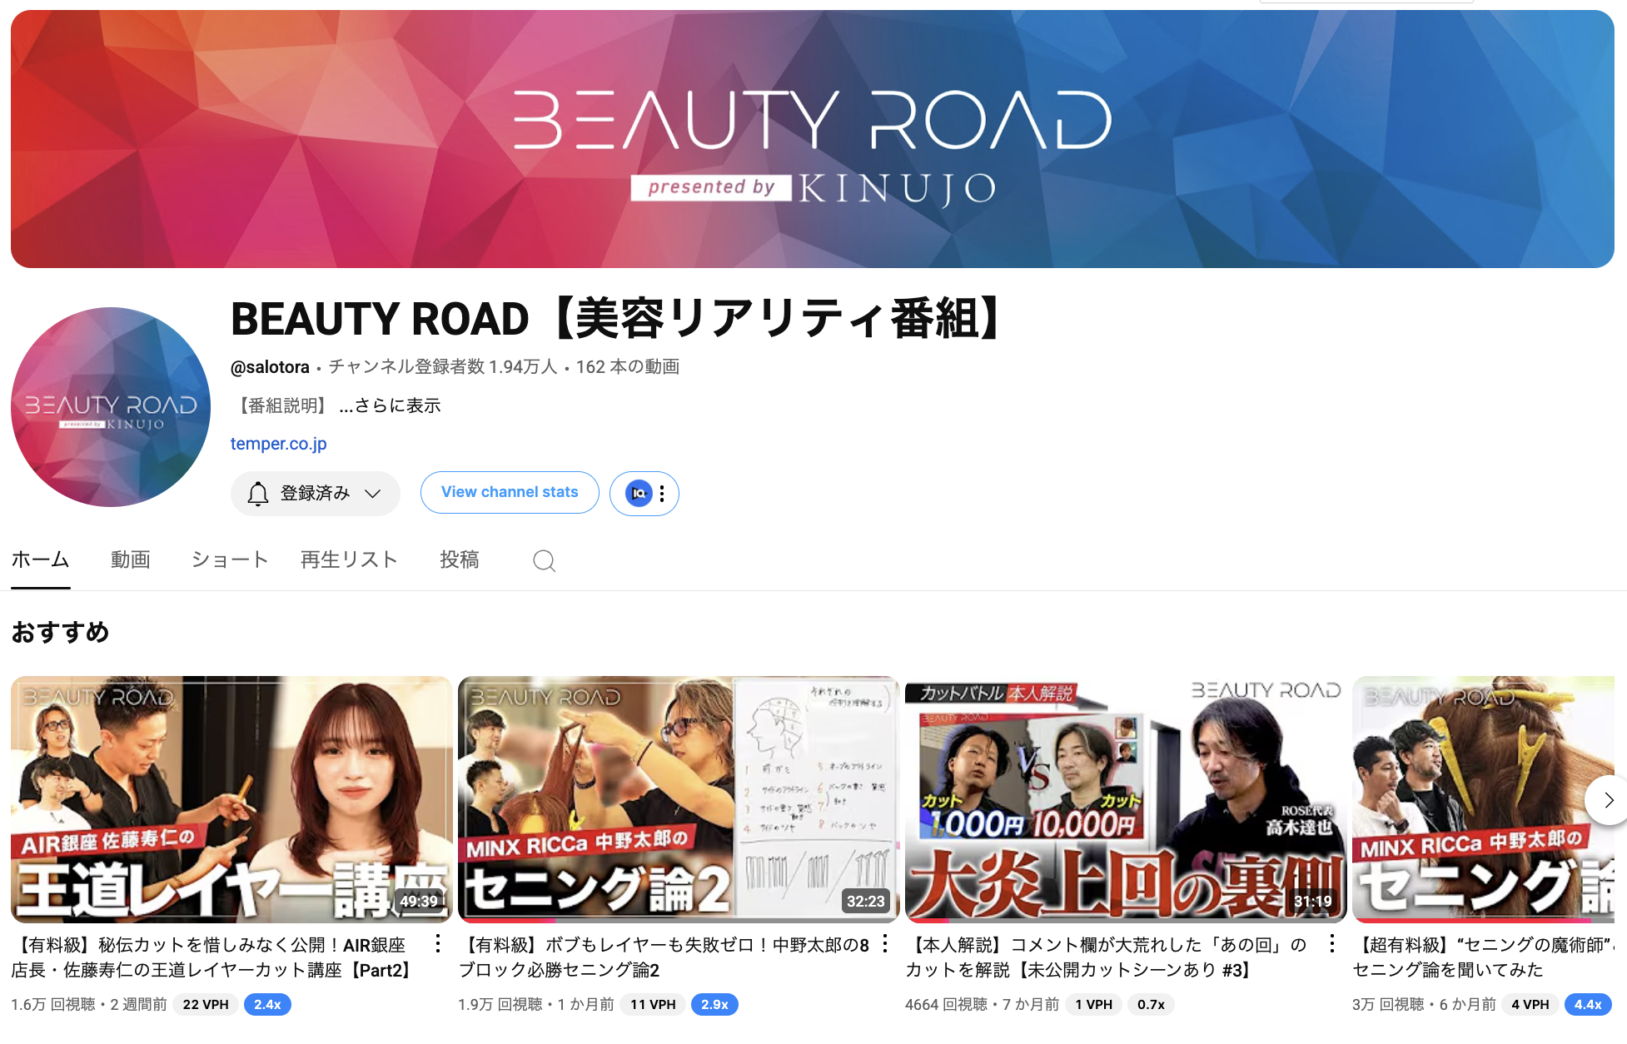The height and width of the screenshot is (1044, 1627).
Task: Click the 32:23 duration label
Action: click(866, 901)
